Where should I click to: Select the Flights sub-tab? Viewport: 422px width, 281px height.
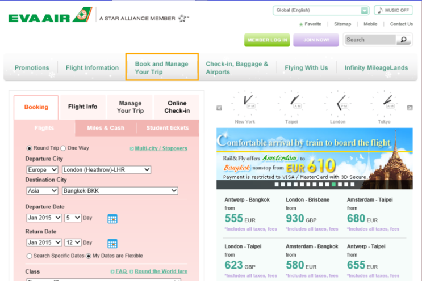tap(44, 128)
